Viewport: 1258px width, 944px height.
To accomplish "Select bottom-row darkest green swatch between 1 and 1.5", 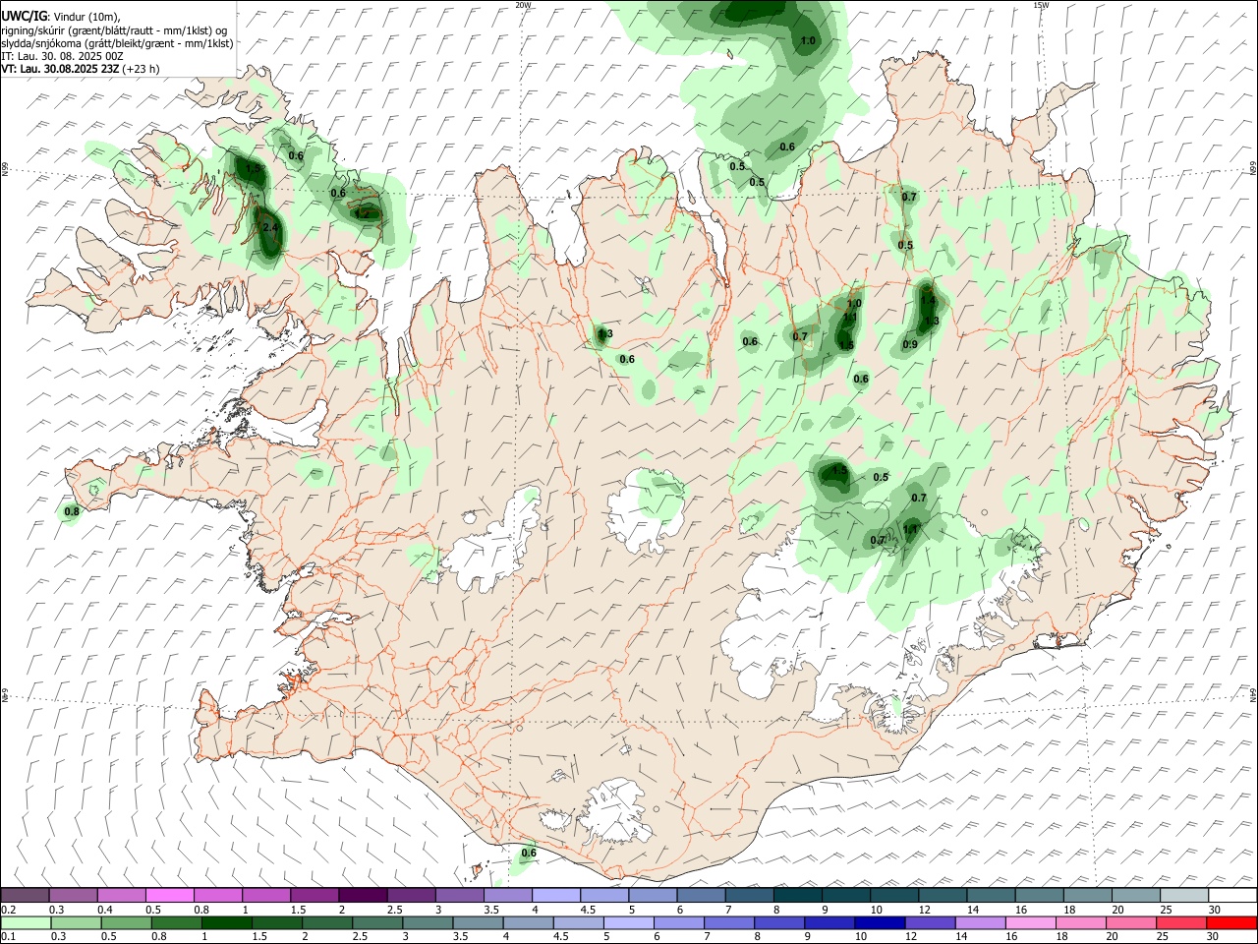I will point(226,922).
